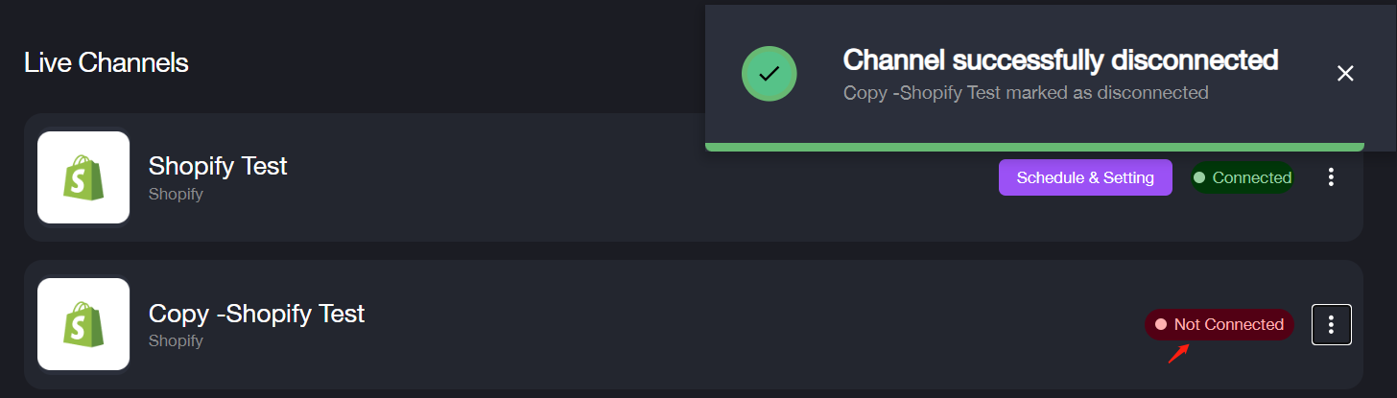
Task: Click the red arrow below Not Connected
Action: [1178, 354]
